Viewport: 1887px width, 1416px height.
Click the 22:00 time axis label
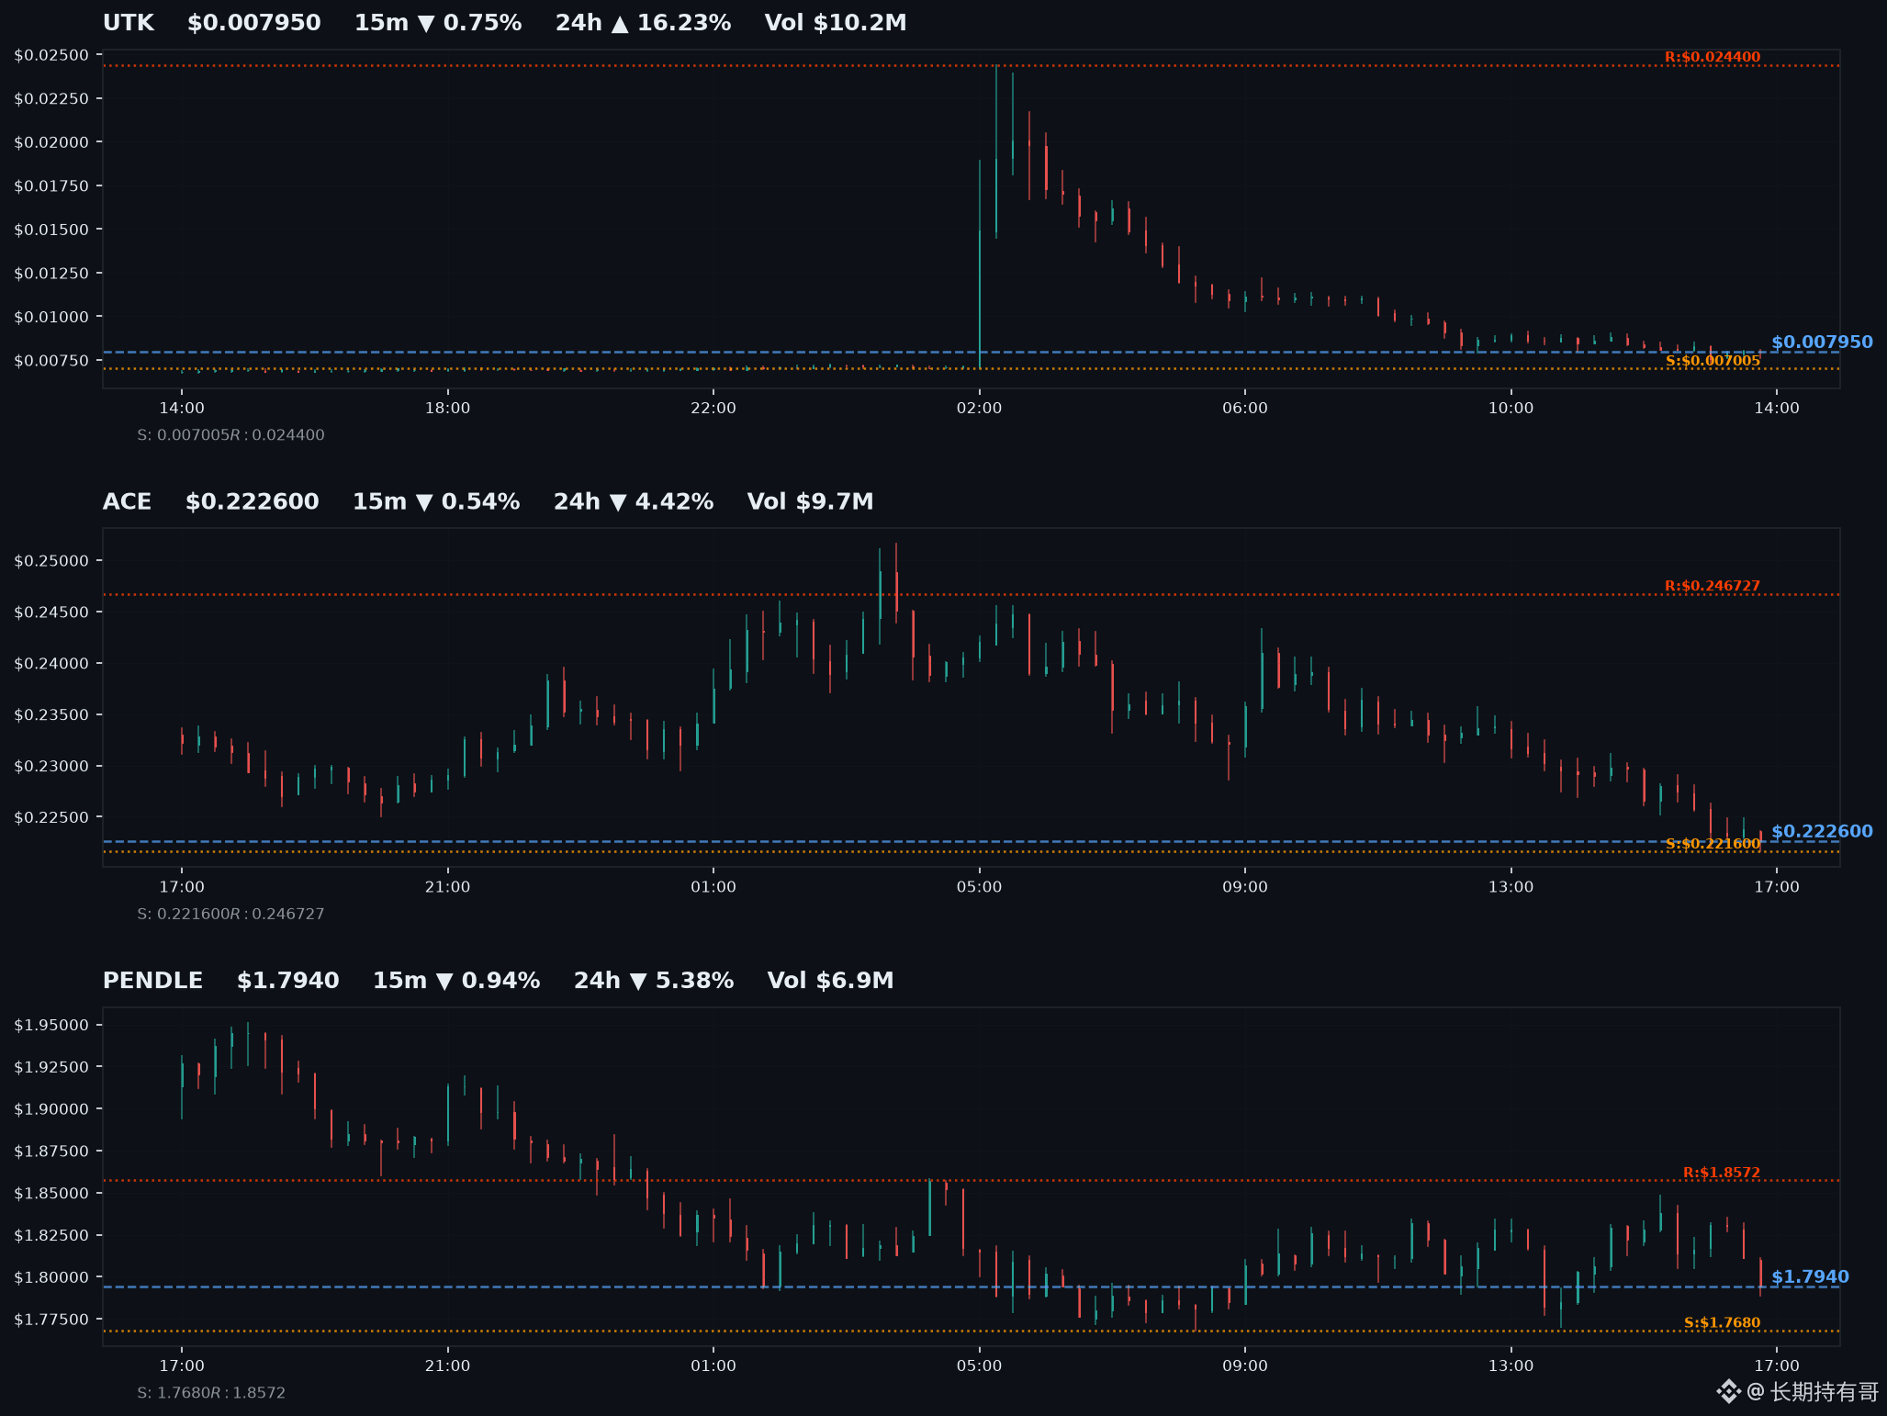coord(713,409)
